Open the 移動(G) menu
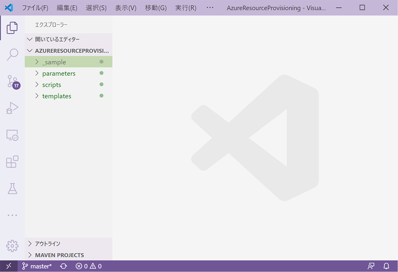Viewport: 398px width, 272px height. (x=156, y=8)
